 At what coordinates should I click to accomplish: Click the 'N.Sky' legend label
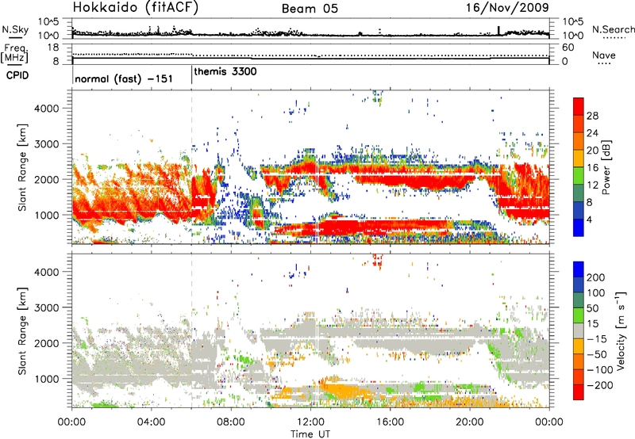click(x=15, y=29)
